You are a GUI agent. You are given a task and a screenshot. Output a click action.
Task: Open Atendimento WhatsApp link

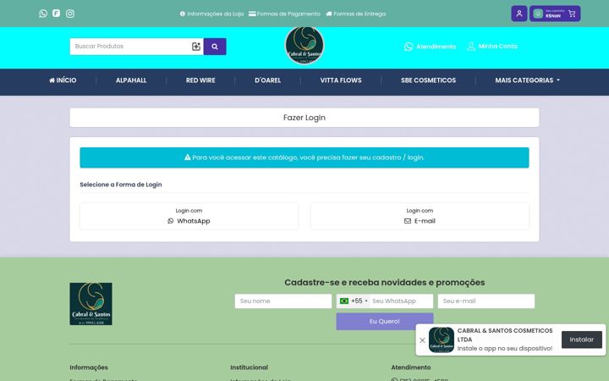430,47
